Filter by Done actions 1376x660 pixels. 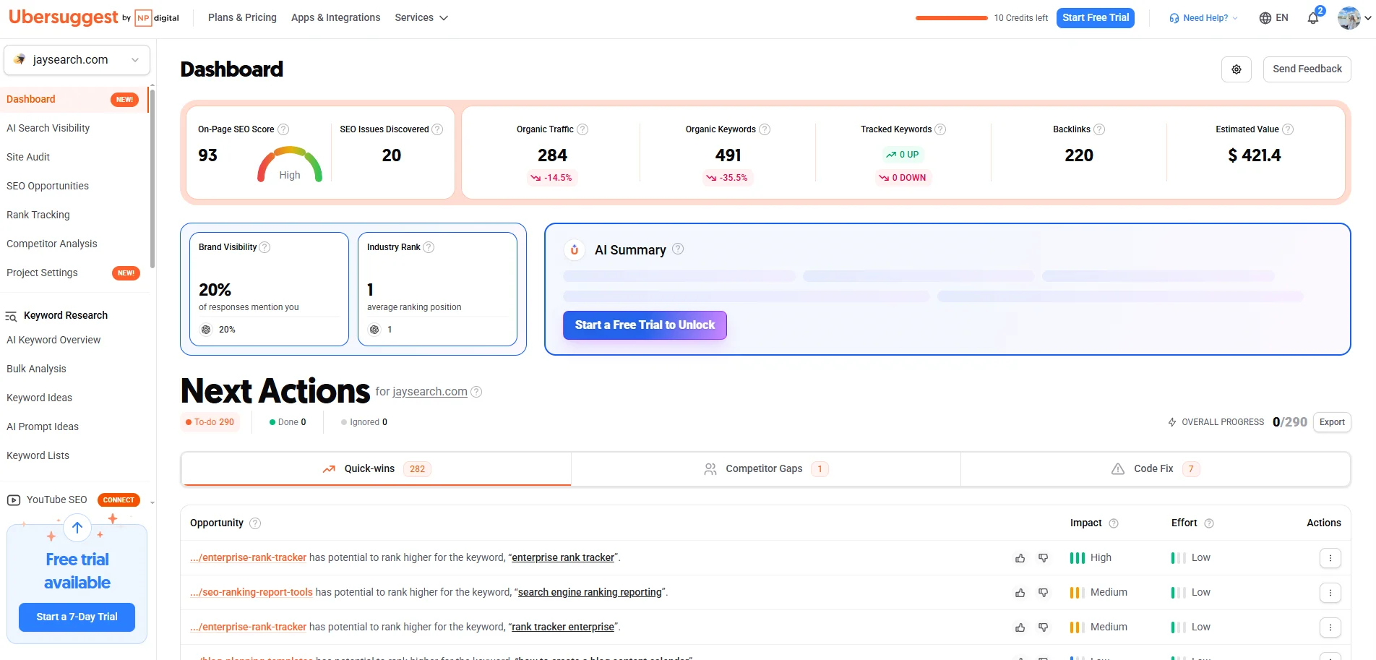click(x=288, y=422)
